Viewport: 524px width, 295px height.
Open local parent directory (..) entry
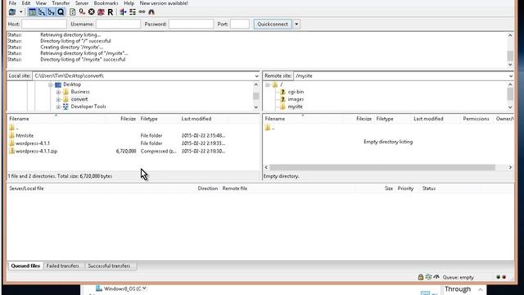click(x=14, y=128)
